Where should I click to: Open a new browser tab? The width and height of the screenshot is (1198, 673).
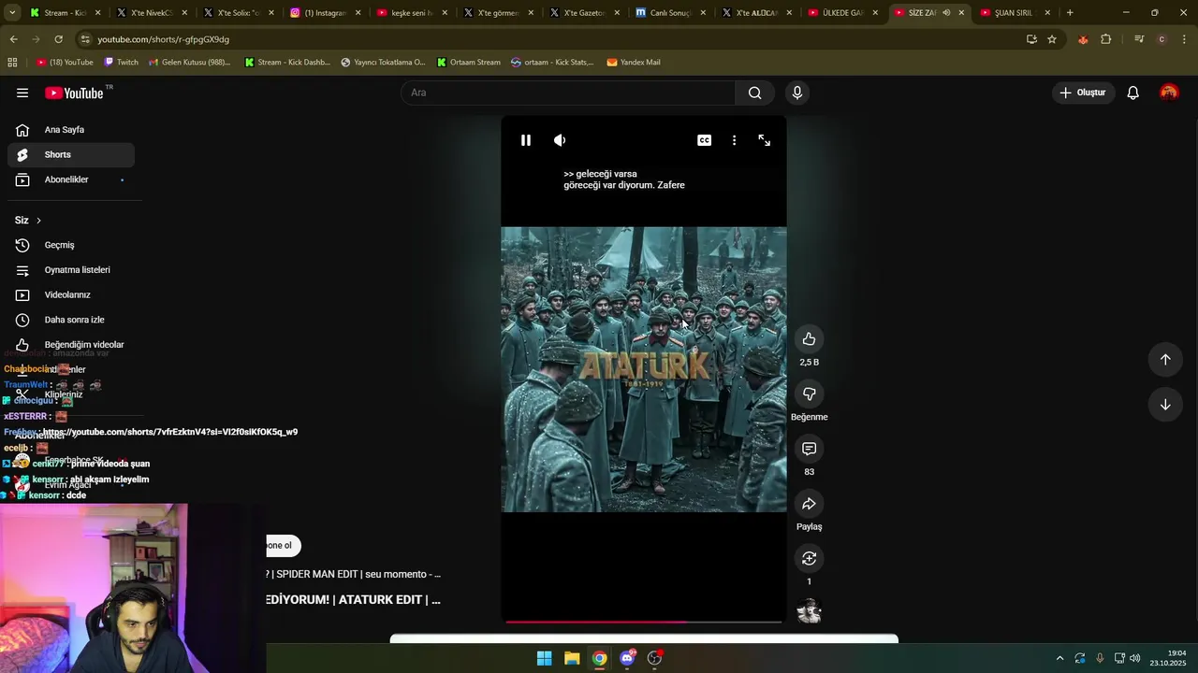point(1070,13)
